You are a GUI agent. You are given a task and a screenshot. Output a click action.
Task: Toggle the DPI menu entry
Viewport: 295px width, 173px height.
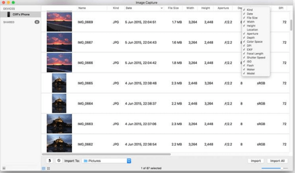click(x=256, y=46)
